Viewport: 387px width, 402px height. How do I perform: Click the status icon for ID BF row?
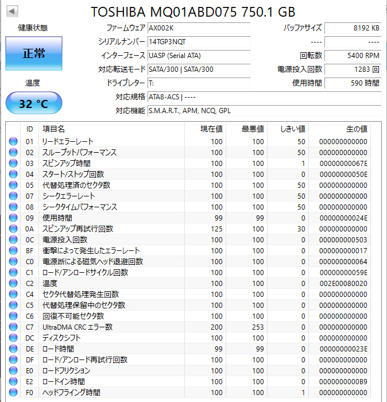pos(13,250)
